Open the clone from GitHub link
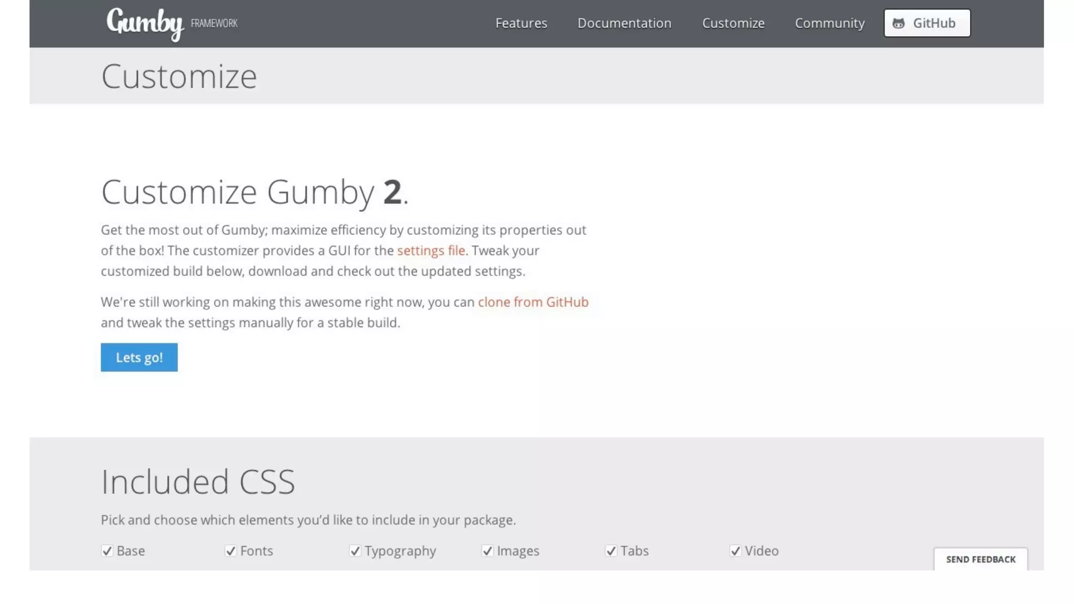This screenshot has width=1074, height=604. 533,302
